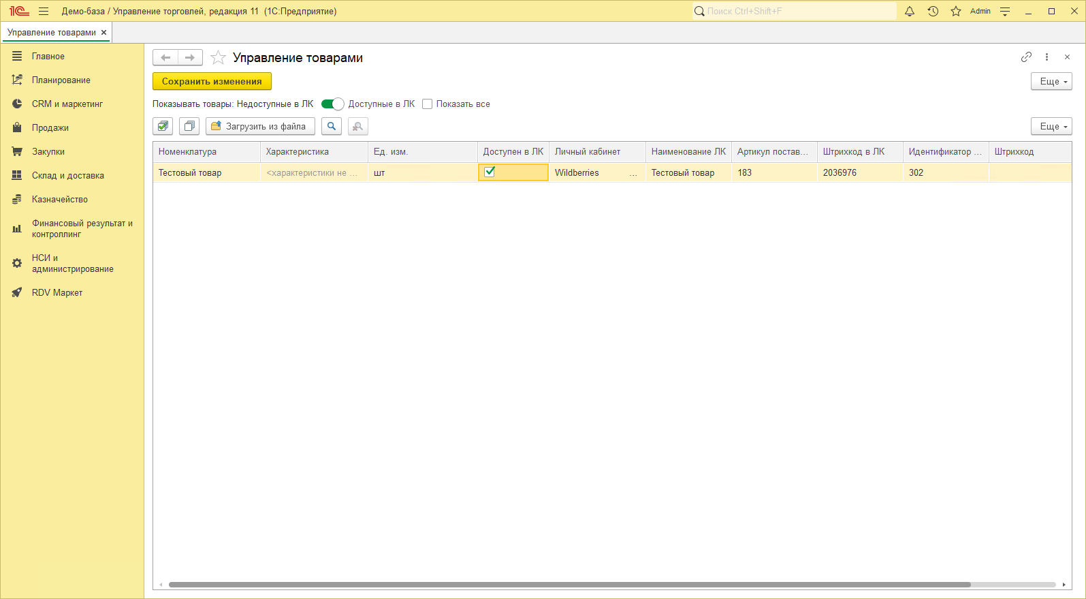Open service settings lines icon near Admin
This screenshot has width=1086, height=599.
pos(1005,11)
